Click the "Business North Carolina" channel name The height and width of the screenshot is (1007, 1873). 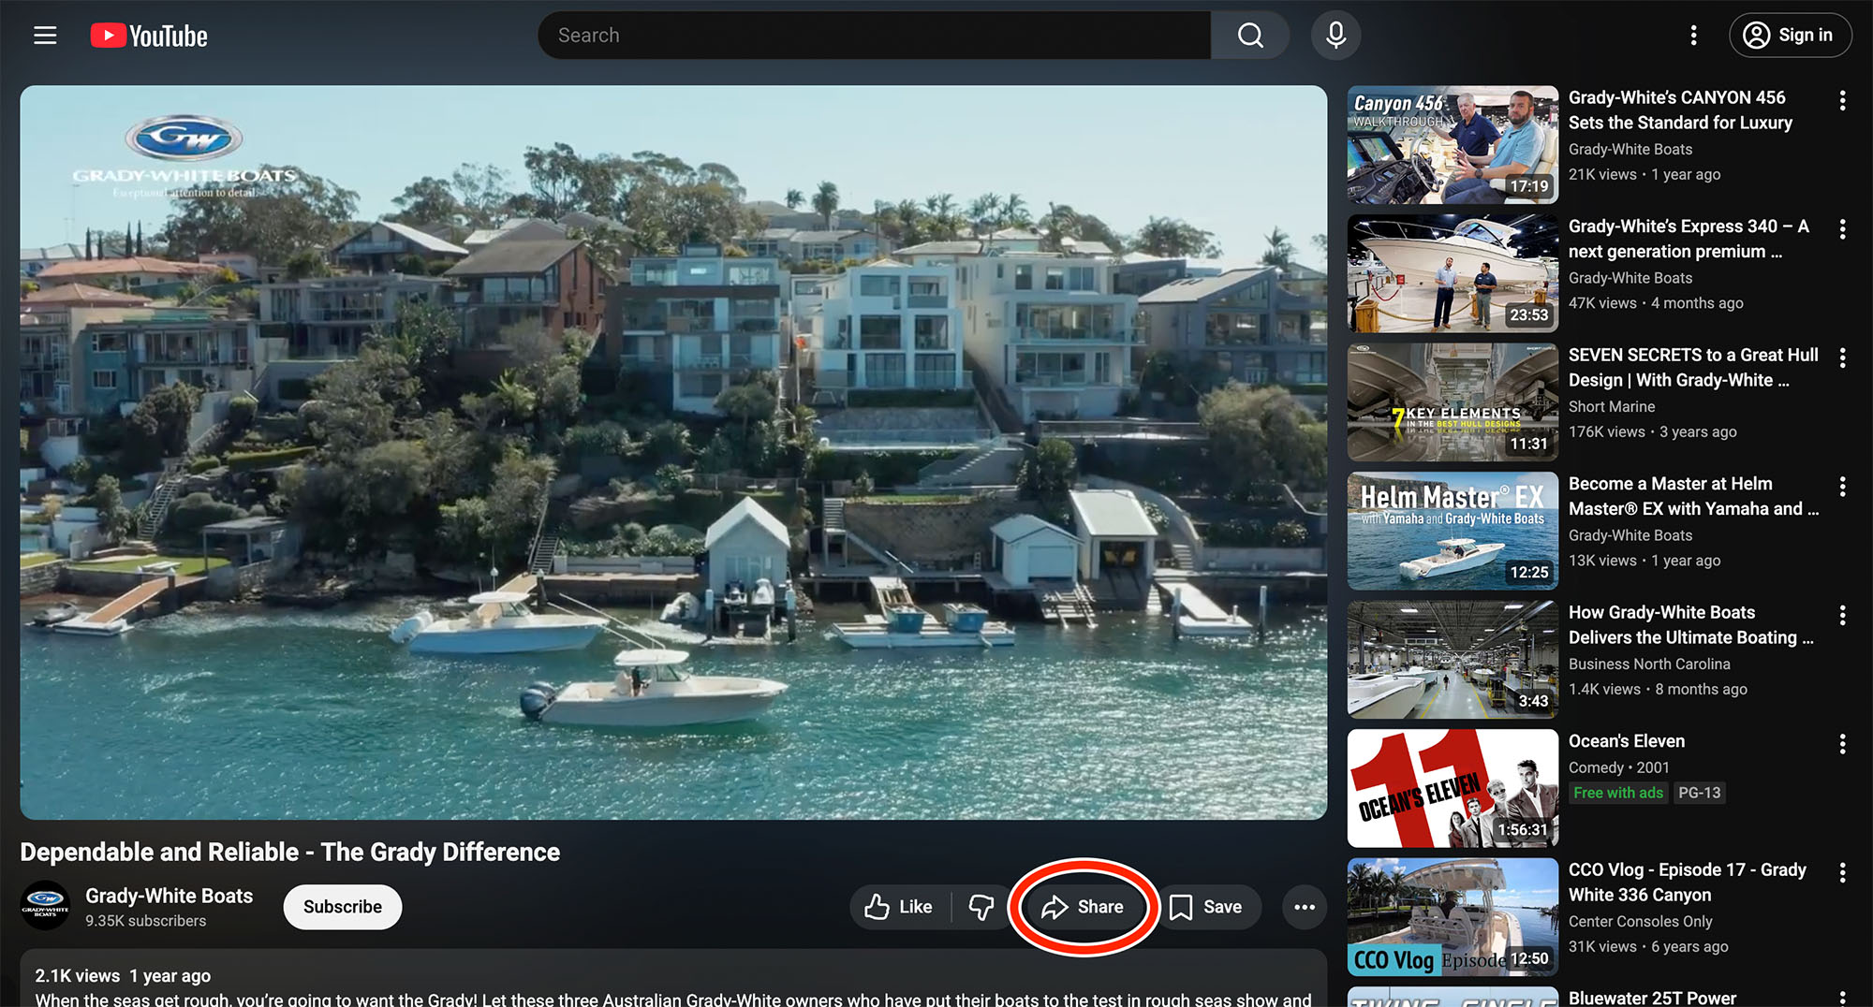[1649, 664]
